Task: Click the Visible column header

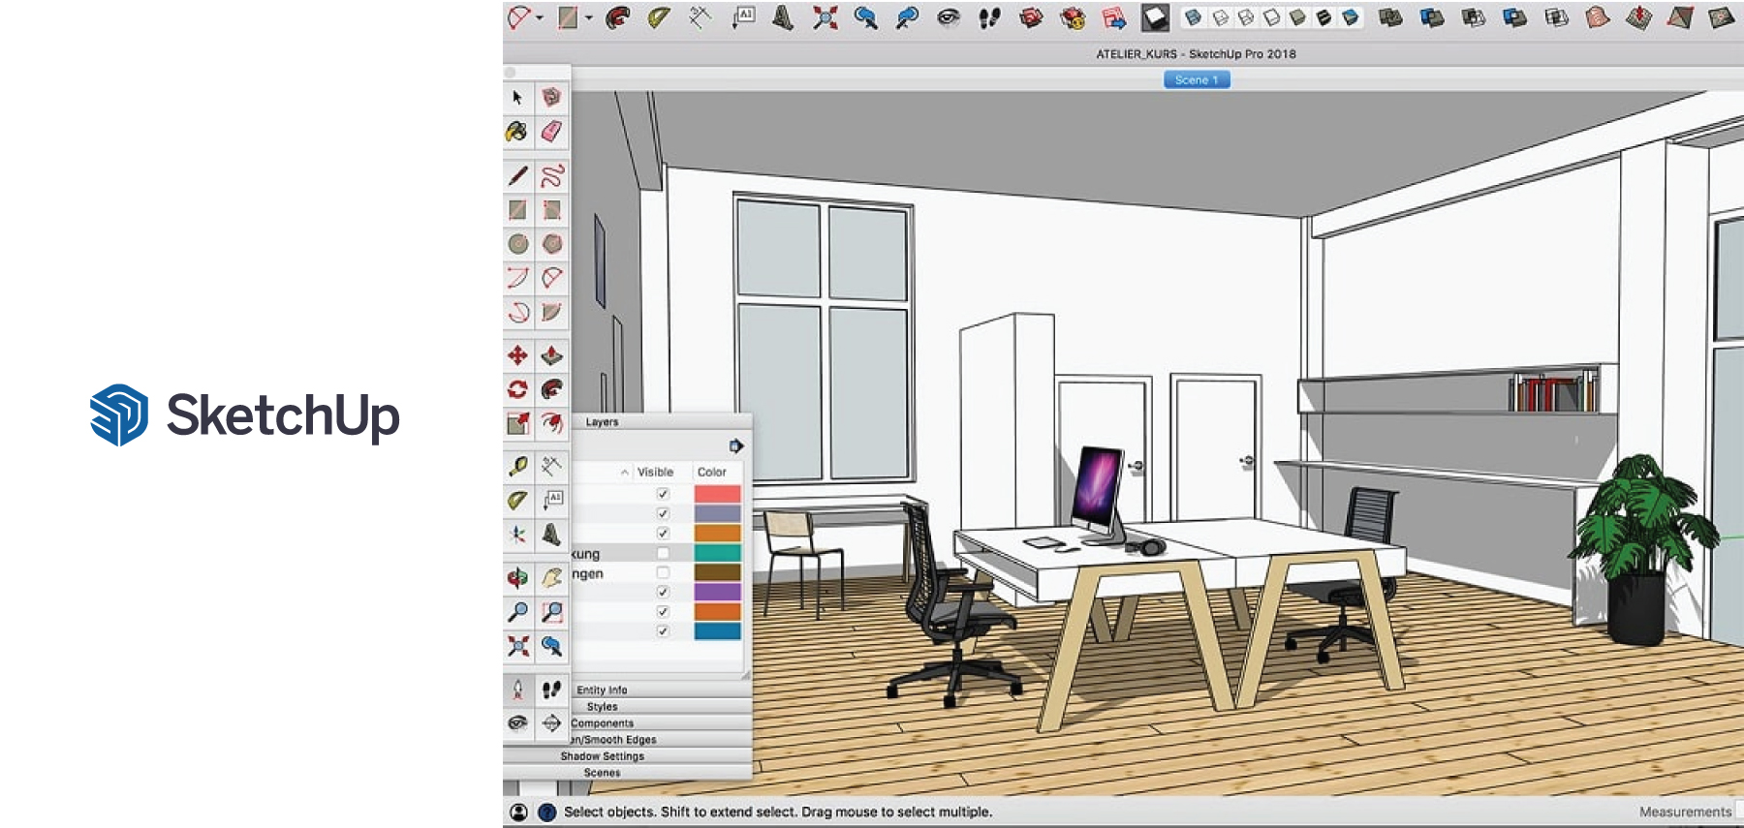Action: [x=655, y=472]
